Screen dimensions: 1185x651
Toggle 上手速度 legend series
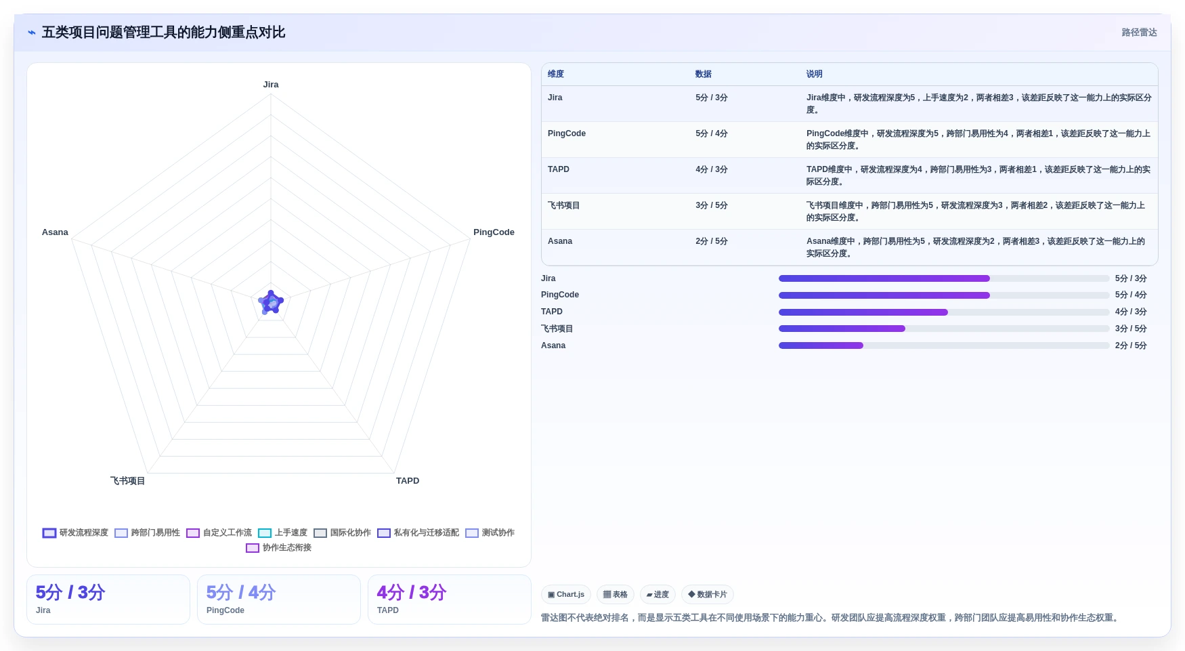pyautogui.click(x=282, y=532)
